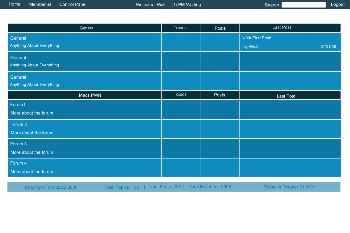This screenshot has width=350, height=233.
Task: Focus the Search input box
Action: pos(303,5)
